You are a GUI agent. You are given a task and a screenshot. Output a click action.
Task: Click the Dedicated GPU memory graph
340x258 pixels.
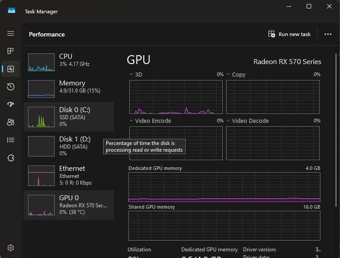click(224, 187)
